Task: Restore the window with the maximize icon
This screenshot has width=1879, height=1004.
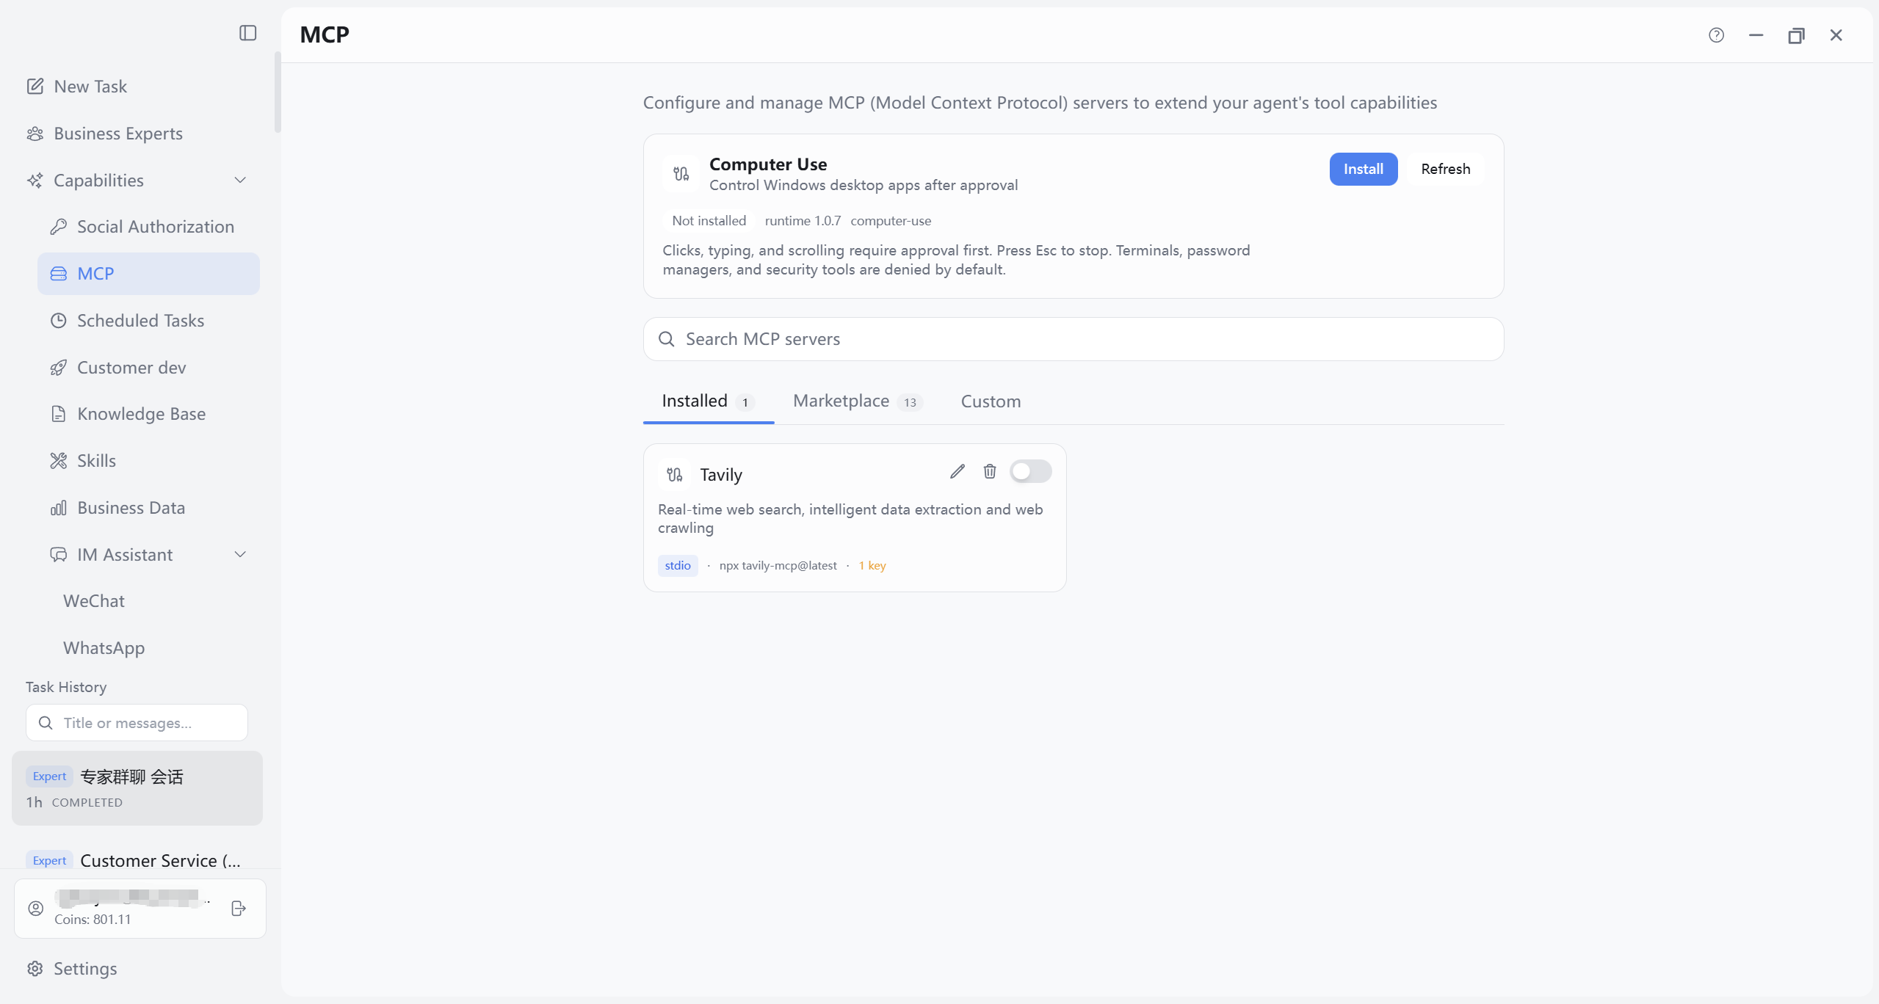Action: click(x=1796, y=35)
